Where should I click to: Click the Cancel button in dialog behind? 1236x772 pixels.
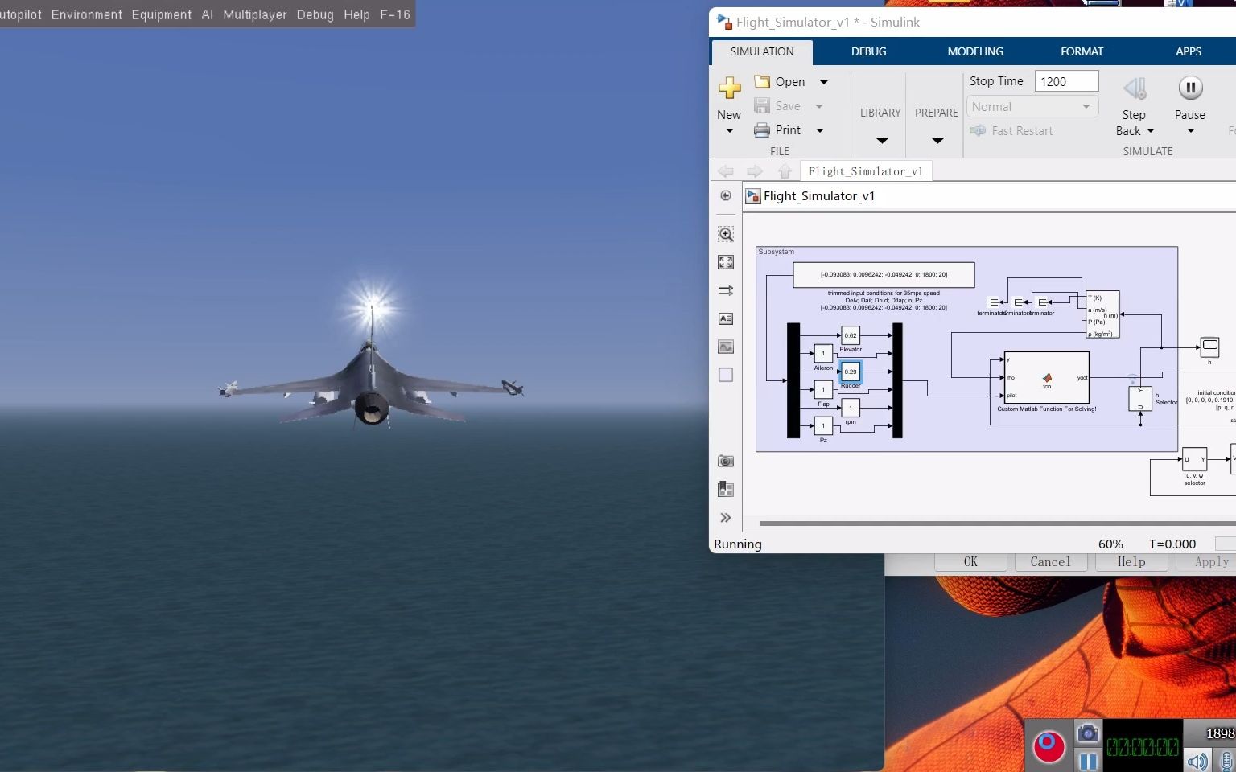coord(1051,562)
